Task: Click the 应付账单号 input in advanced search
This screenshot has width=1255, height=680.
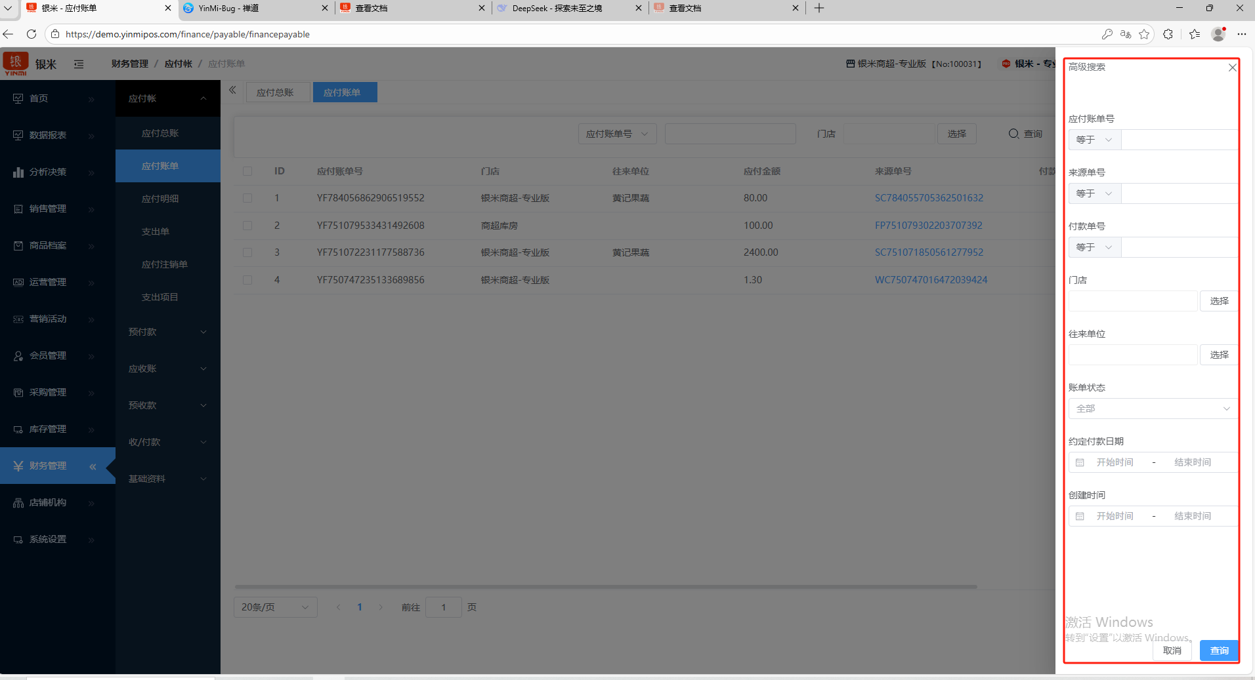Action: coord(1180,140)
